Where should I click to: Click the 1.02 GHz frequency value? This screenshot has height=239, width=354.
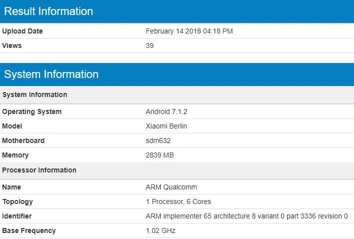161,230
